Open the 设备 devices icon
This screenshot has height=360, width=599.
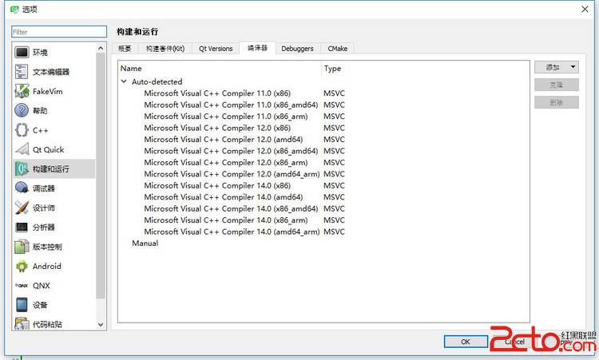tap(22, 305)
